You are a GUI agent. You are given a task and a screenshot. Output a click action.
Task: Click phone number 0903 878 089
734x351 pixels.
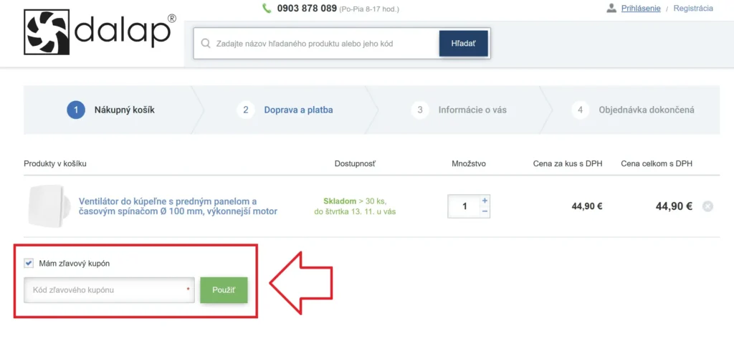(x=307, y=9)
